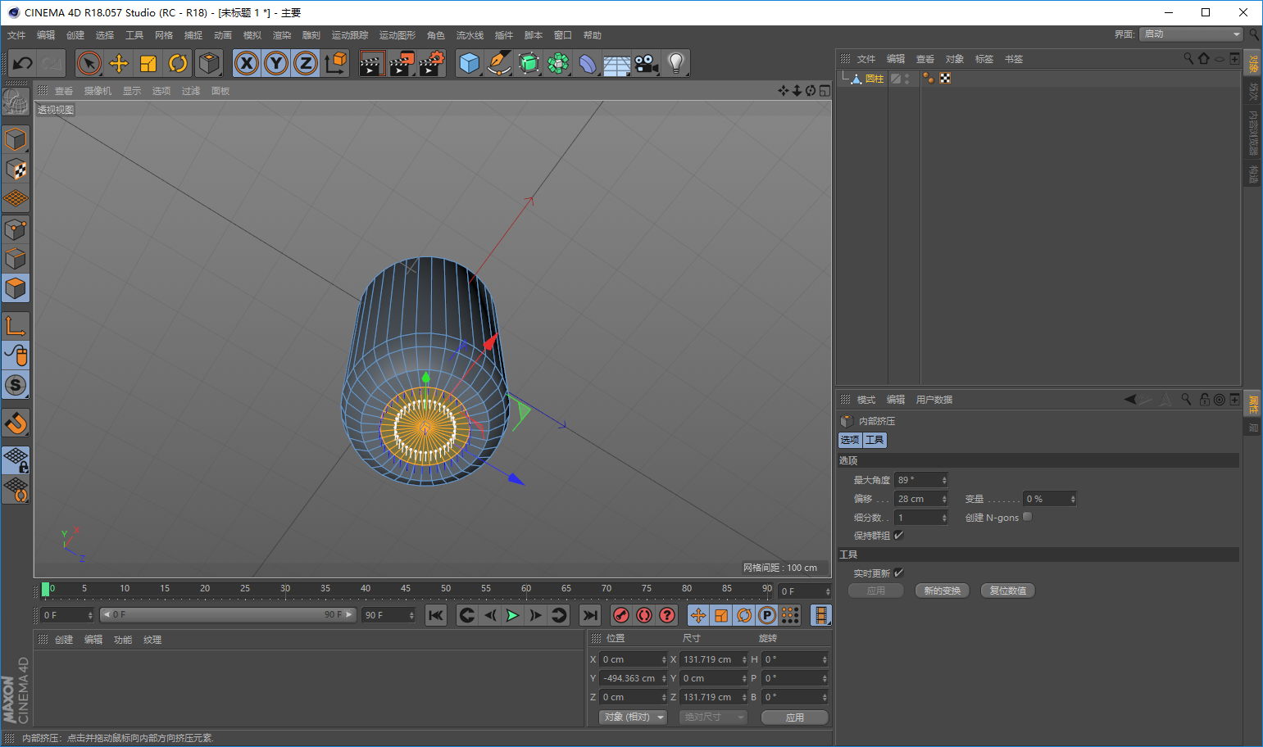Adjust the 细分数 stepper arrows
This screenshot has height=747, width=1263.
[944, 518]
